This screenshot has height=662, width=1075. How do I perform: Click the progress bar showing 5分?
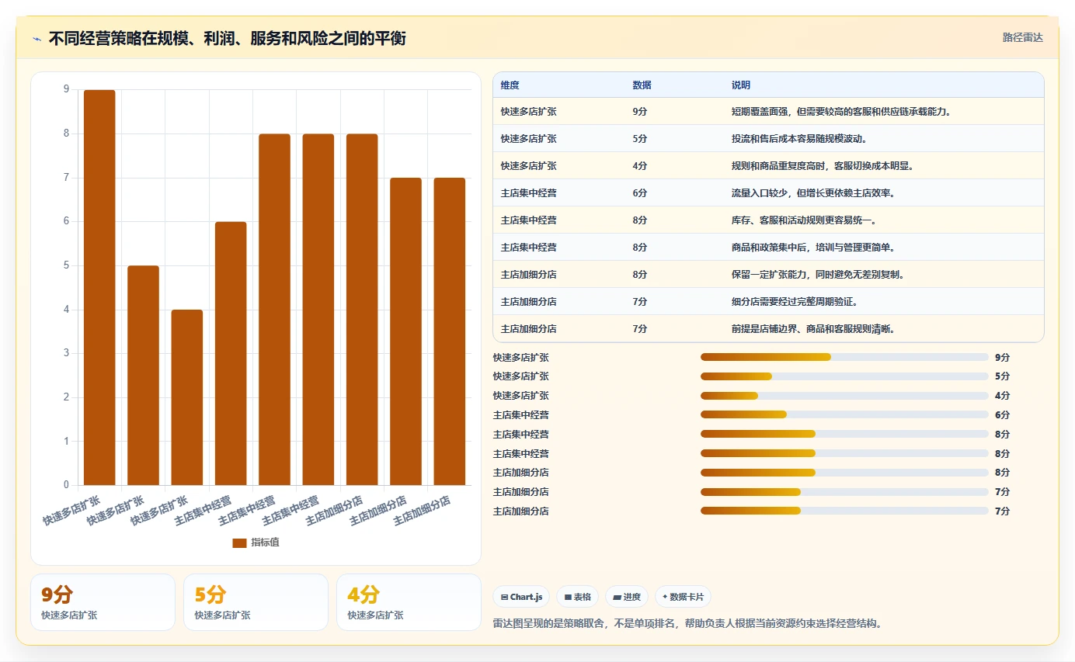(x=844, y=376)
